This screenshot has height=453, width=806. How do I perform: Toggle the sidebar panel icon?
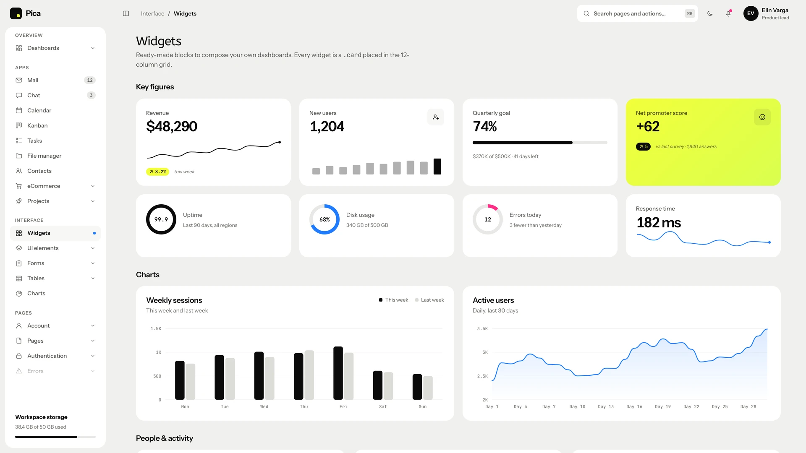point(126,13)
